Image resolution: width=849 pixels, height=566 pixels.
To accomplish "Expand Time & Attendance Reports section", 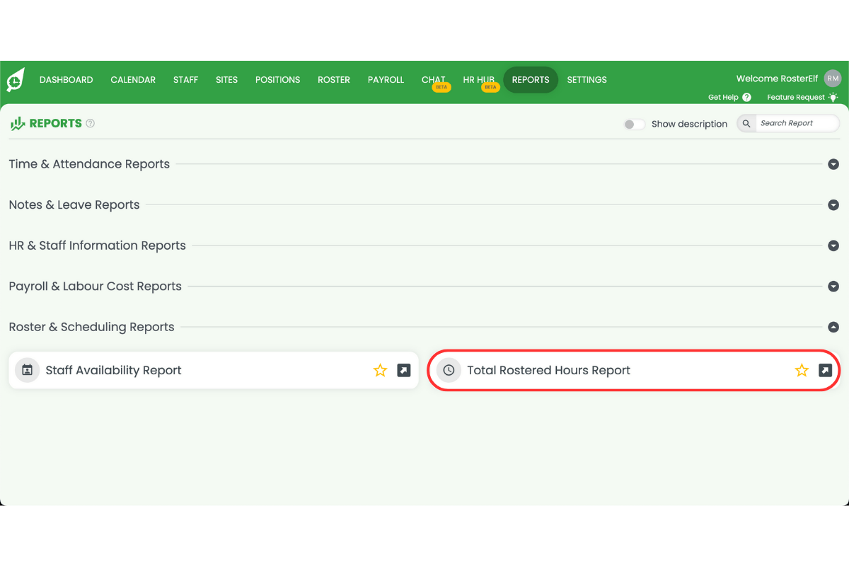I will [x=833, y=164].
